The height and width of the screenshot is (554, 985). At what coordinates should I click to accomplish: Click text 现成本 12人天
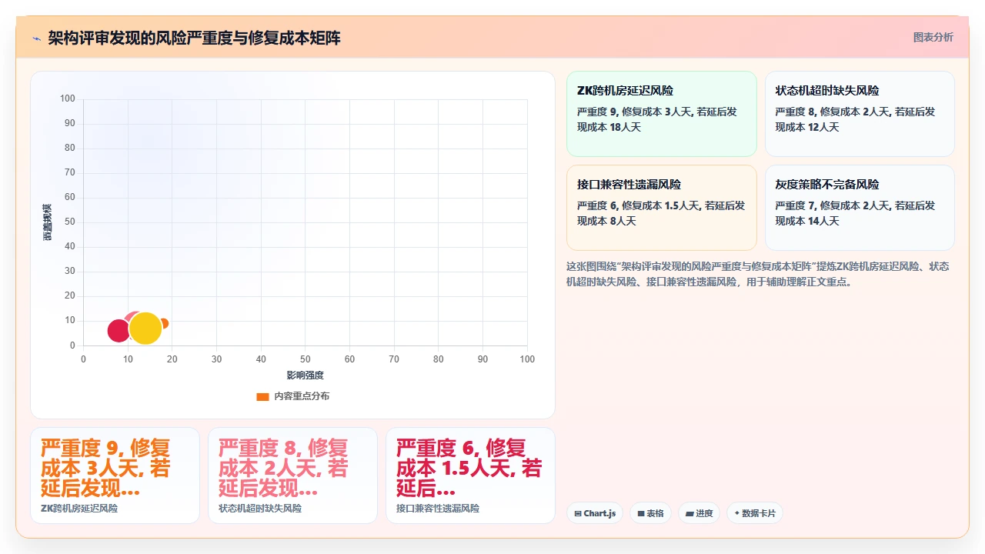click(x=806, y=127)
